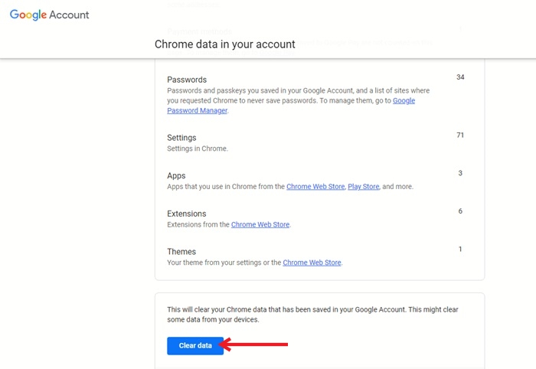Click the Settings count 71
This screenshot has width=536, height=369.
[460, 136]
